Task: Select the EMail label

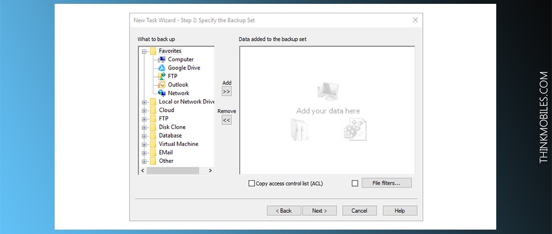Action: pyautogui.click(x=166, y=152)
